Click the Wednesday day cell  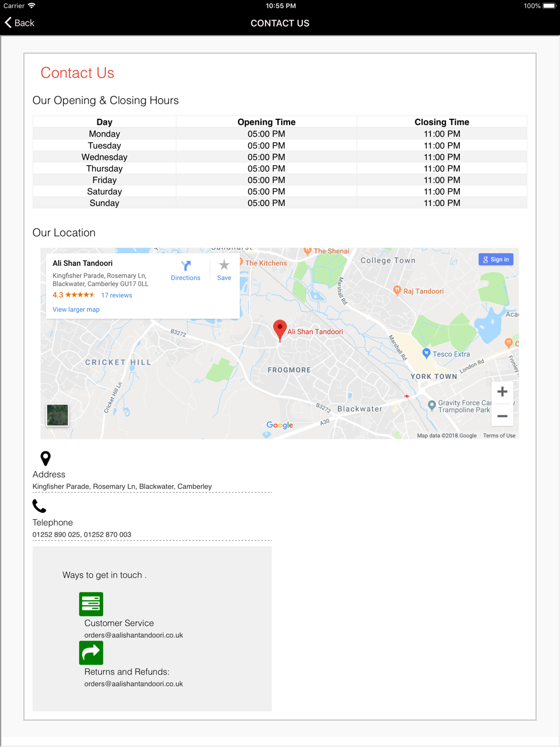[104, 157]
